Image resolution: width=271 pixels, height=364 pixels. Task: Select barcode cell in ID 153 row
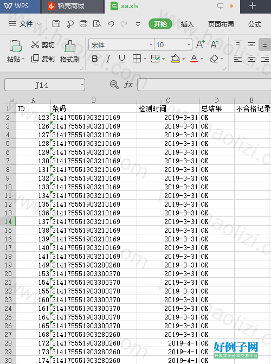[x=94, y=274]
